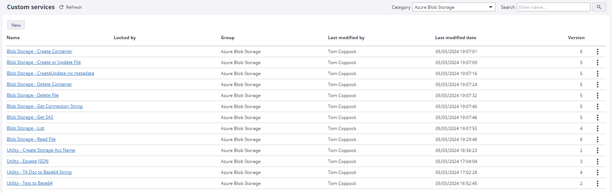Screen dimensions: 612x193
Task: Open Blob Storage - Delete Container link
Action: tap(39, 84)
